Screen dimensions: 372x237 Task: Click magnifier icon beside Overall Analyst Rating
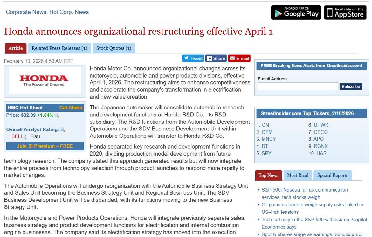(x=62, y=130)
